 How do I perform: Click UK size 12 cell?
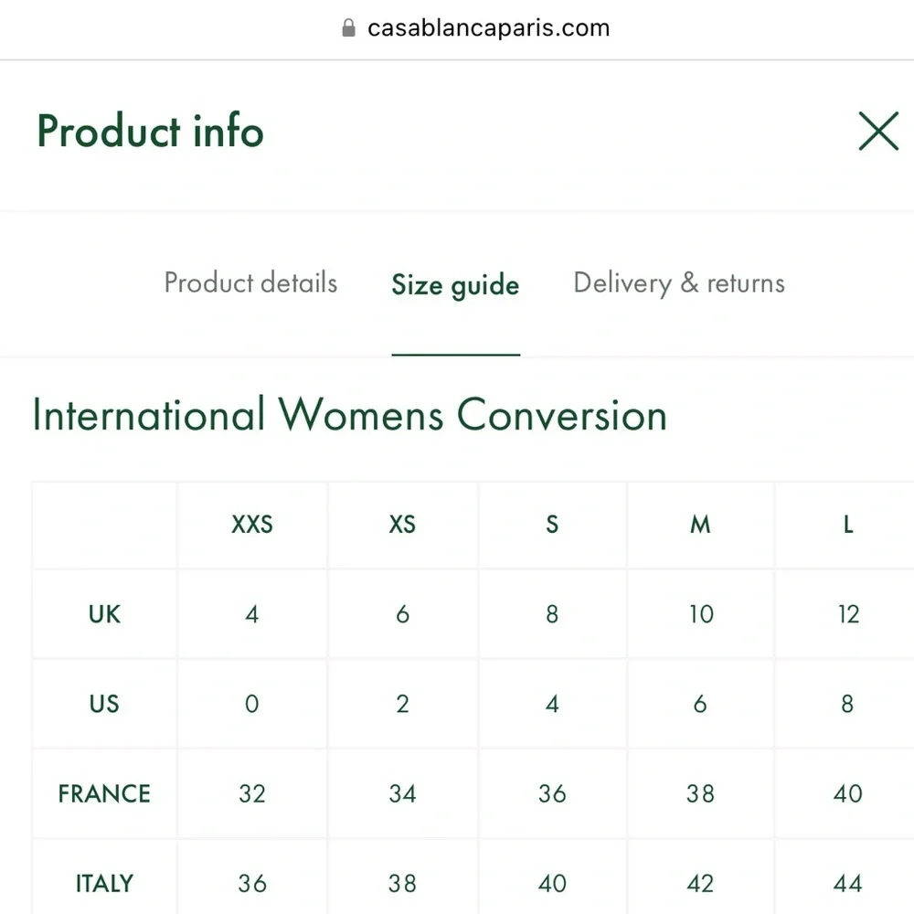[848, 614]
